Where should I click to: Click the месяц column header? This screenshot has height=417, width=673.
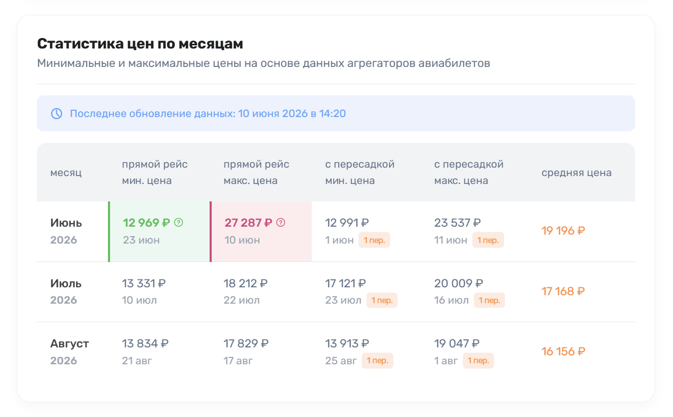(x=66, y=172)
